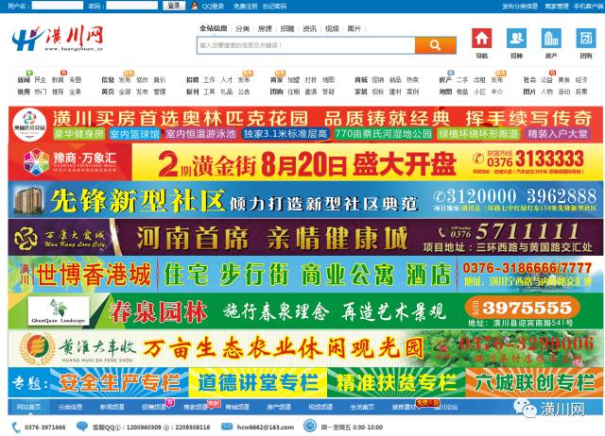The image size is (605, 436).
Task: Click the red 导航 home icon
Action: click(481, 38)
